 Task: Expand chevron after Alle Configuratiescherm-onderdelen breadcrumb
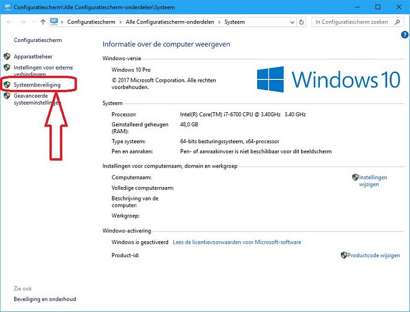219,22
